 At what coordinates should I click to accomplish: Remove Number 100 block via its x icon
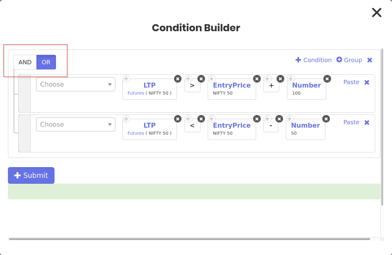coord(327,79)
